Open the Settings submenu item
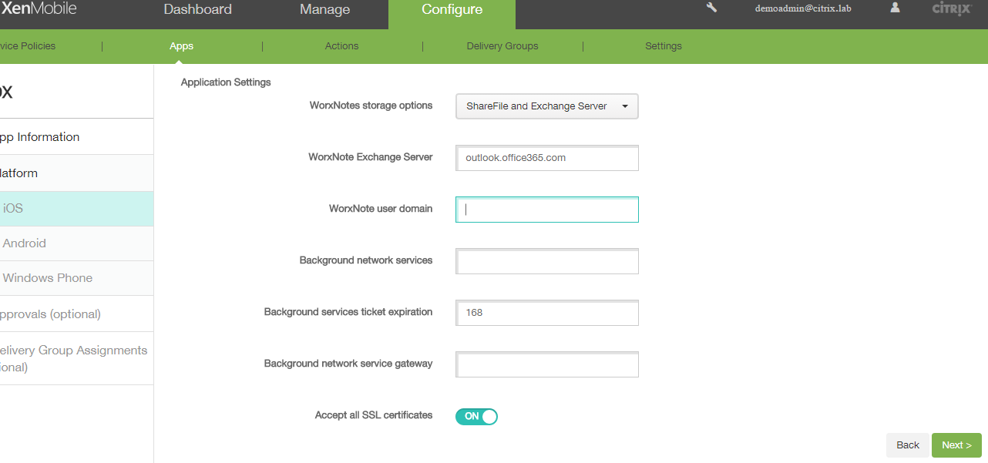 pyautogui.click(x=663, y=46)
